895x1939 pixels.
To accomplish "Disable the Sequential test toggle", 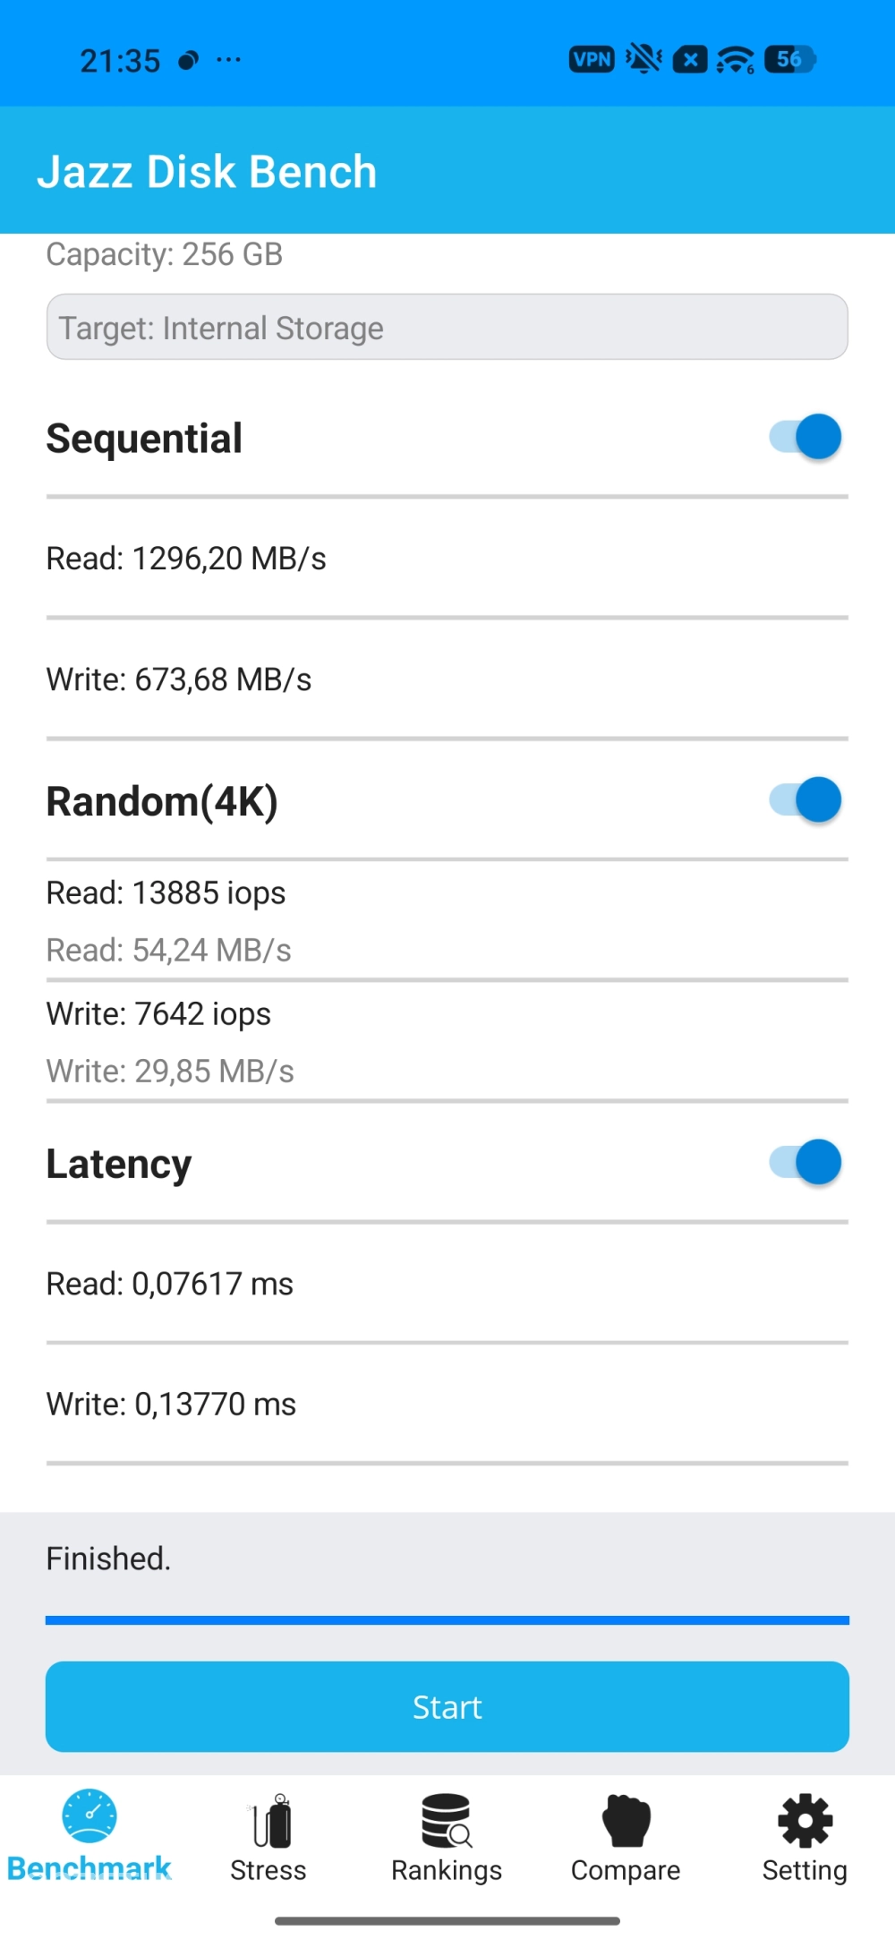I will [805, 437].
